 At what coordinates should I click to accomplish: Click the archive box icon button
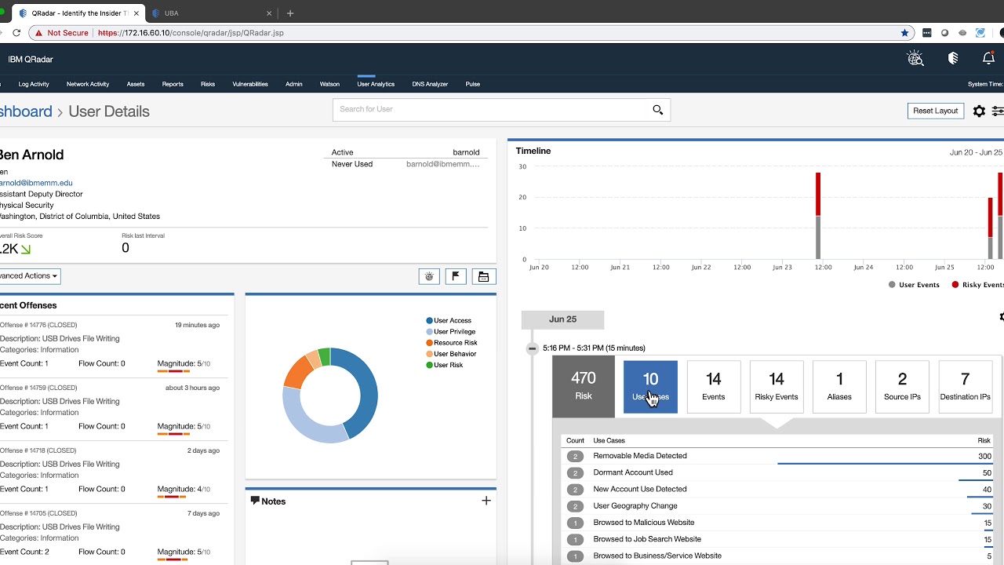[x=483, y=276]
